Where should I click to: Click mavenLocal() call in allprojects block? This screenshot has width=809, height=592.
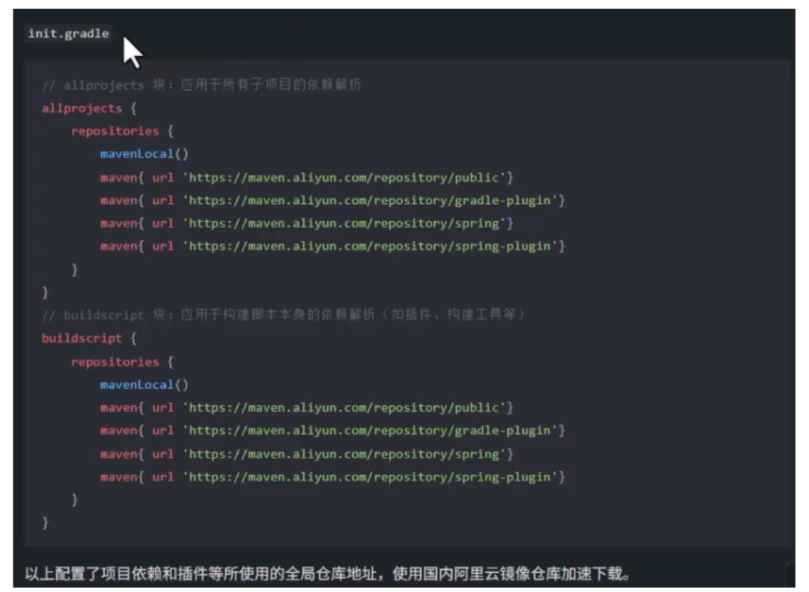pos(145,154)
